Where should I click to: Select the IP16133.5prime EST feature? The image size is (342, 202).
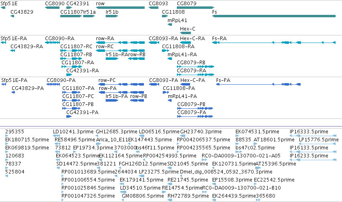pyautogui.click(x=313, y=152)
